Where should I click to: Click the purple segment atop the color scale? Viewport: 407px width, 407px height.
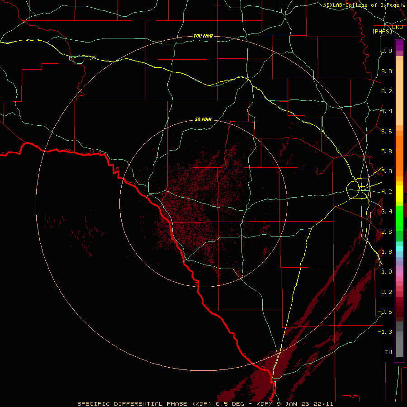point(399,45)
